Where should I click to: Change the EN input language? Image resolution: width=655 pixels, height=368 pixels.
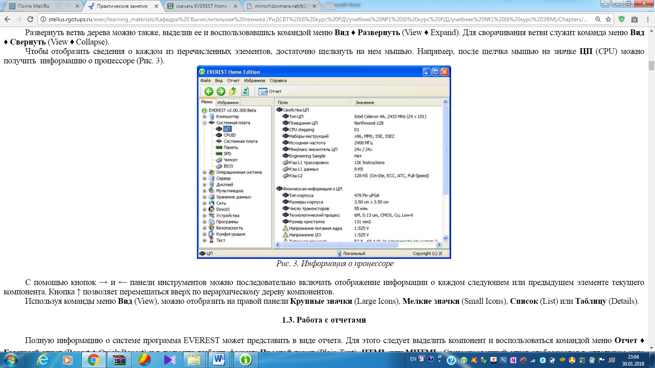point(413,359)
